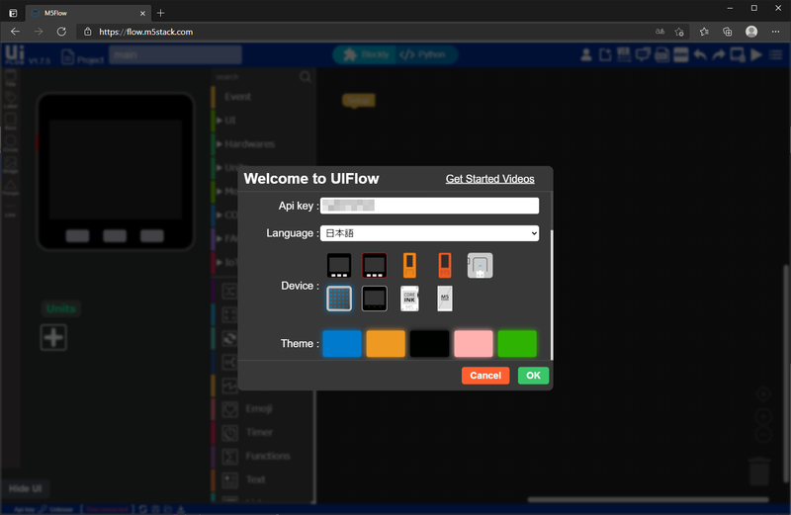
Task: Click the trash can on the workspace
Action: pyautogui.click(x=759, y=472)
